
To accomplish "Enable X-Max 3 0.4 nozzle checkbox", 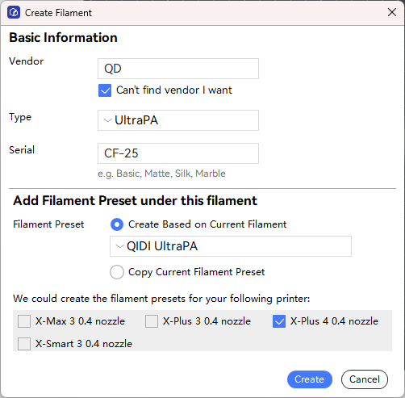I will [24, 321].
